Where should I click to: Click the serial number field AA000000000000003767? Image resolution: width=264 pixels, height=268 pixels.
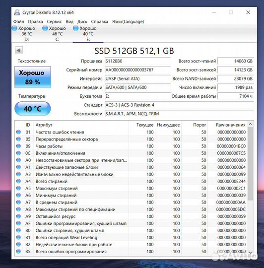pyautogui.click(x=137, y=70)
